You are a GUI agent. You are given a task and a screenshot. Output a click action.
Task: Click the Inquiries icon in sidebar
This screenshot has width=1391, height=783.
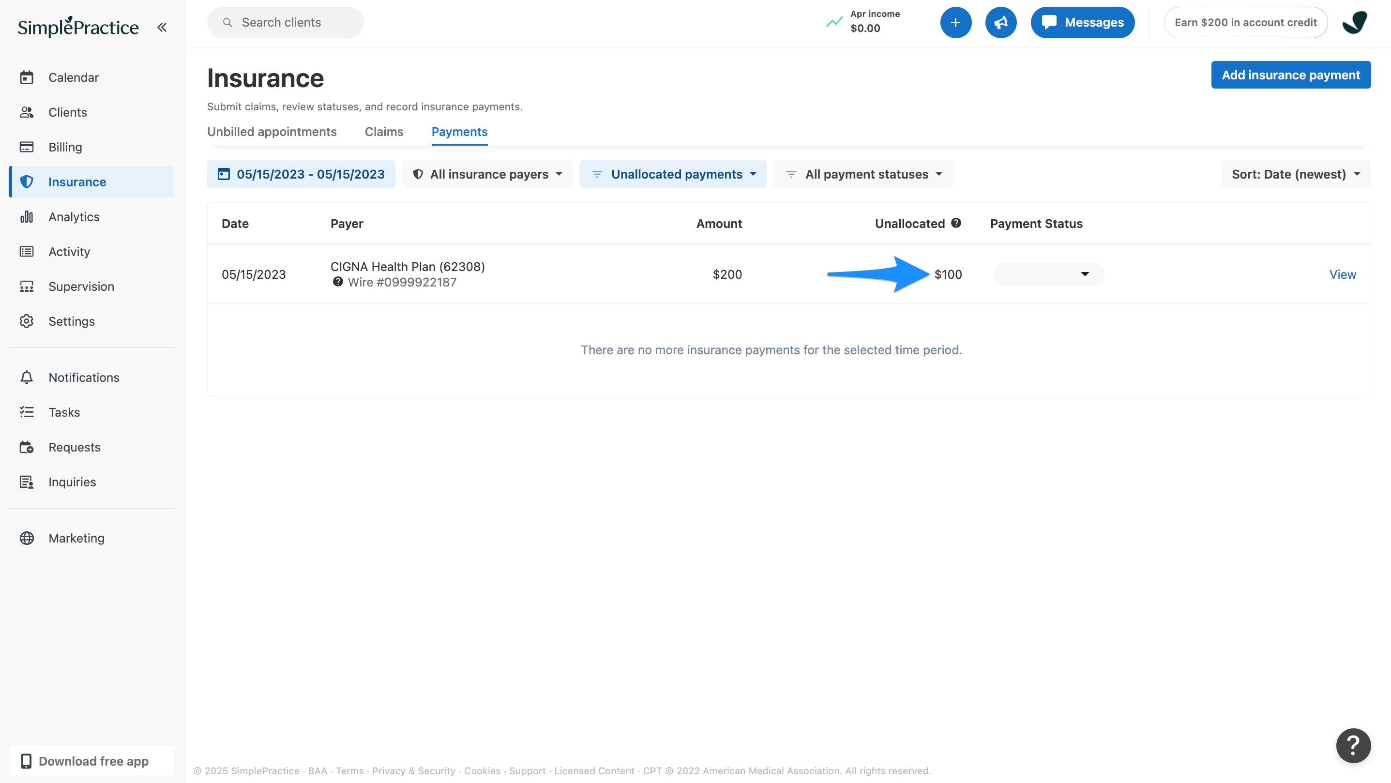point(27,482)
